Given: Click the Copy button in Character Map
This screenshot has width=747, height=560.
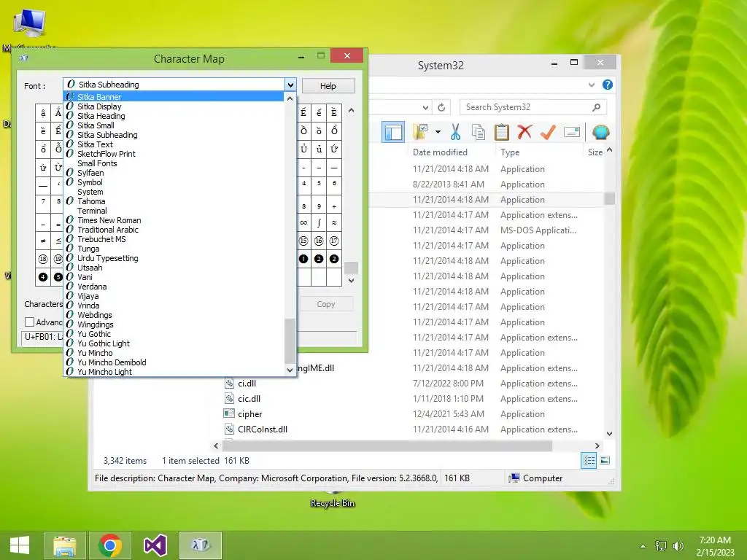Looking at the screenshot, I should (326, 304).
